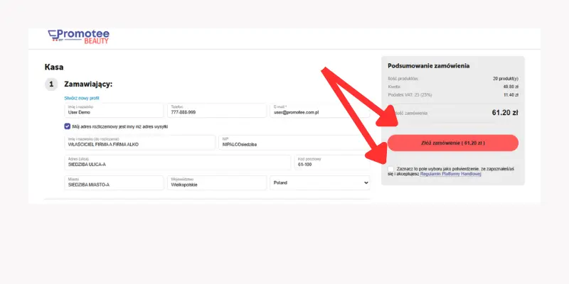Click the Miasto city field
Image resolution: width=569 pixels, height=284 pixels.
click(112, 182)
